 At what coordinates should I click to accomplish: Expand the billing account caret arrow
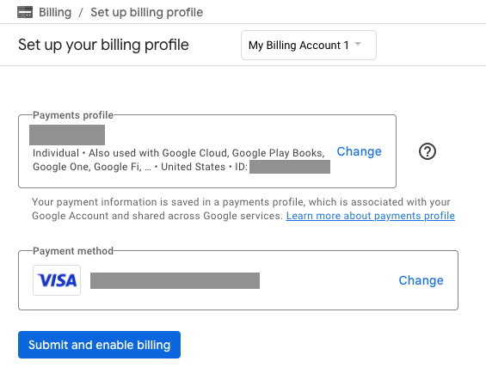coord(358,44)
